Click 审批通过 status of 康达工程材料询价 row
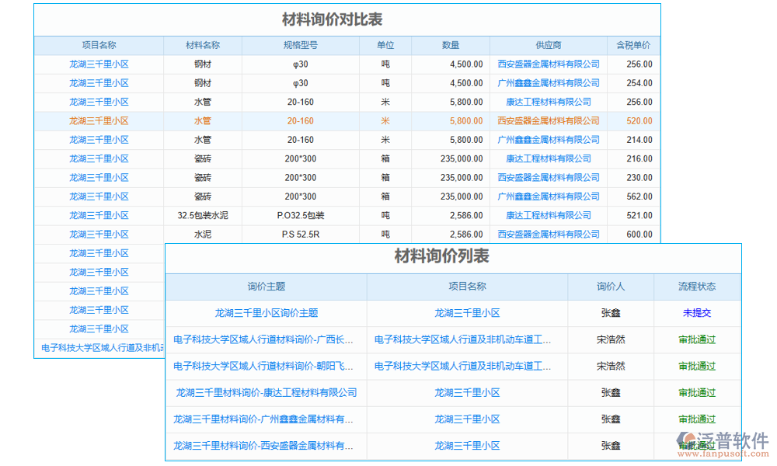This screenshot has height=466, width=777. point(696,393)
